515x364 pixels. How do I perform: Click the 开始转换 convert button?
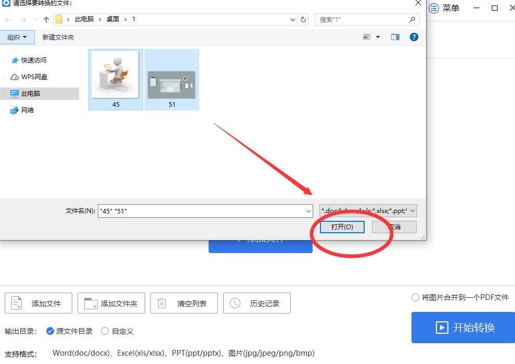[x=462, y=328]
